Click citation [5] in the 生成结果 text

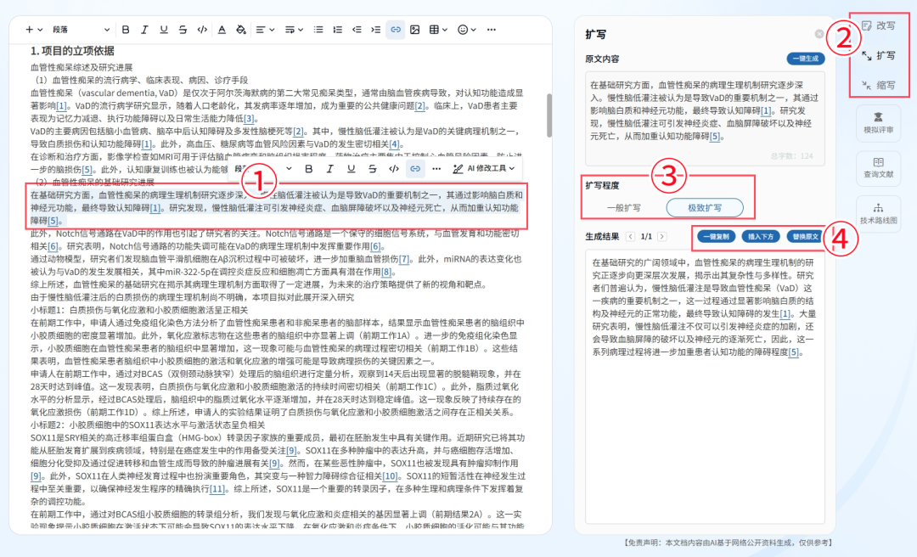click(794, 352)
